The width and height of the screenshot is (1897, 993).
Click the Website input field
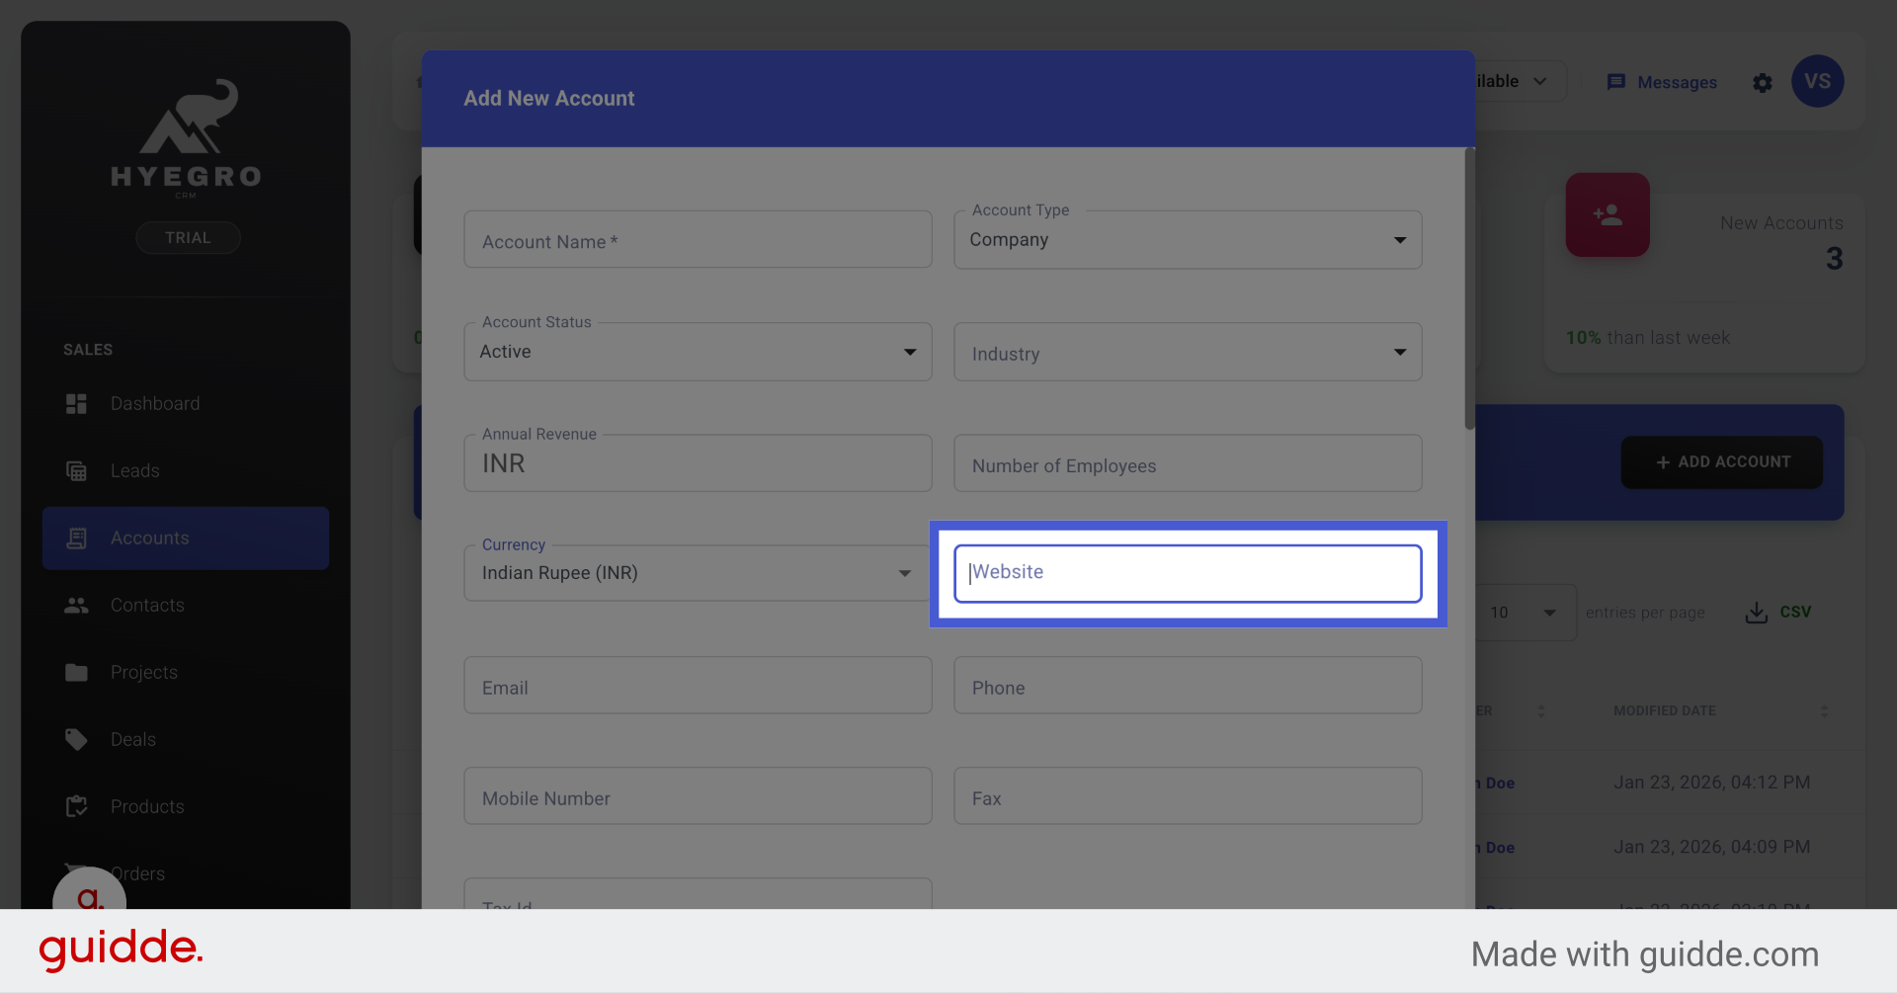1187,572
